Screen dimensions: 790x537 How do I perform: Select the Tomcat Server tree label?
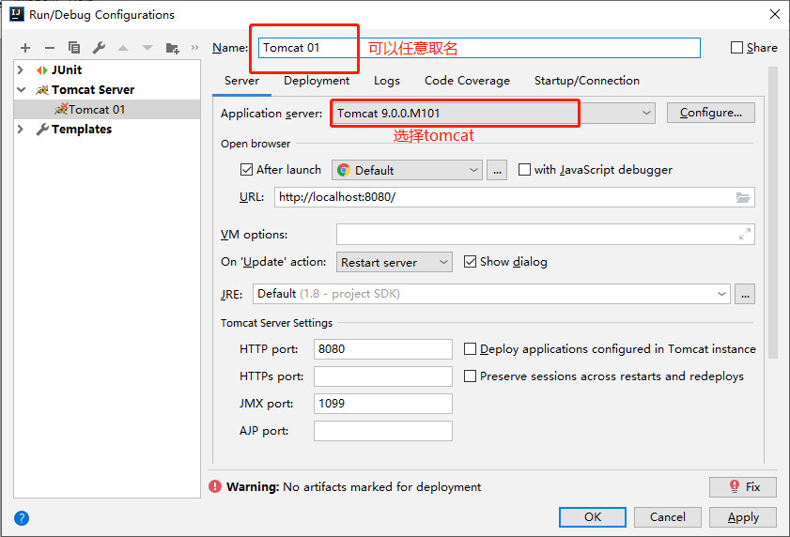[x=93, y=90]
